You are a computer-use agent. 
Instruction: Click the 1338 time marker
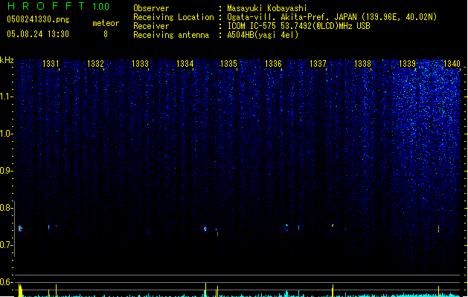tap(362, 64)
